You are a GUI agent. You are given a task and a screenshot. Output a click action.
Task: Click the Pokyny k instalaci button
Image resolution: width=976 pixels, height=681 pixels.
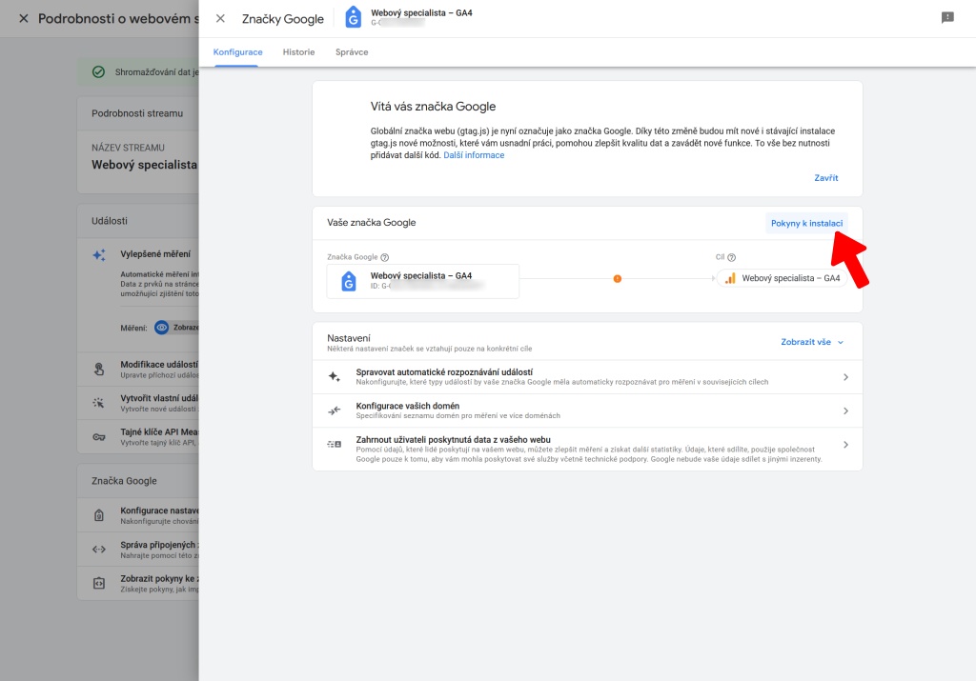coord(805,223)
